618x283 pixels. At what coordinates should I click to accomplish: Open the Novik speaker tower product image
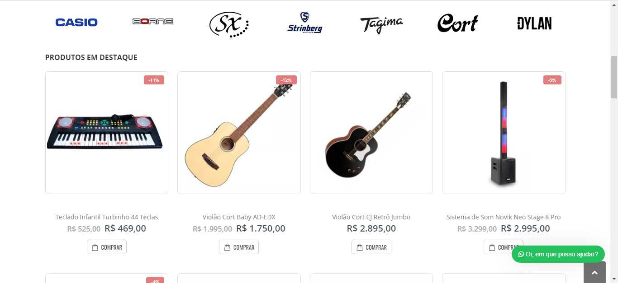(504, 133)
